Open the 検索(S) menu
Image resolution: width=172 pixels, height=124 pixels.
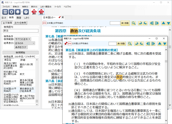[25, 7]
